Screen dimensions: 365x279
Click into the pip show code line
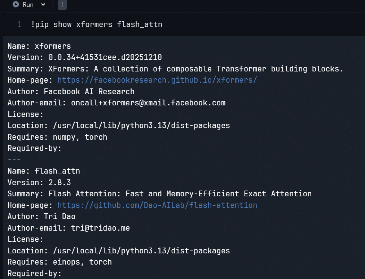coord(97,25)
